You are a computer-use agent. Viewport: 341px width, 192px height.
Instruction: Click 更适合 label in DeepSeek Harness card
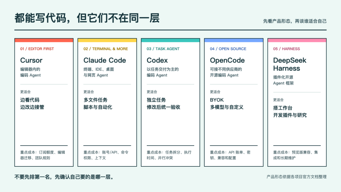coord(278,100)
